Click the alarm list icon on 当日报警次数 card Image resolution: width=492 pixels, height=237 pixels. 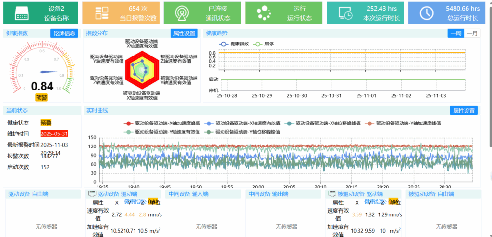pyautogui.click(x=102, y=13)
